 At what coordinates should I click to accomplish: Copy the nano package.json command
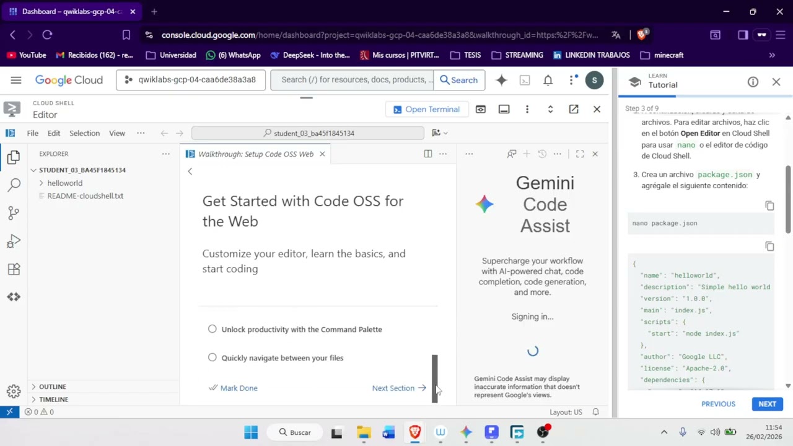(769, 206)
